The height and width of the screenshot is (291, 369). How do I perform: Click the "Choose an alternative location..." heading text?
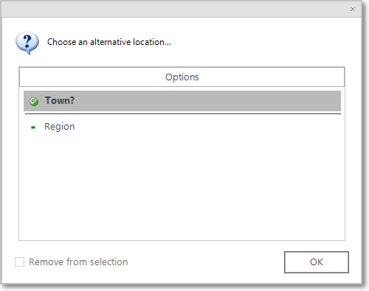(x=108, y=42)
